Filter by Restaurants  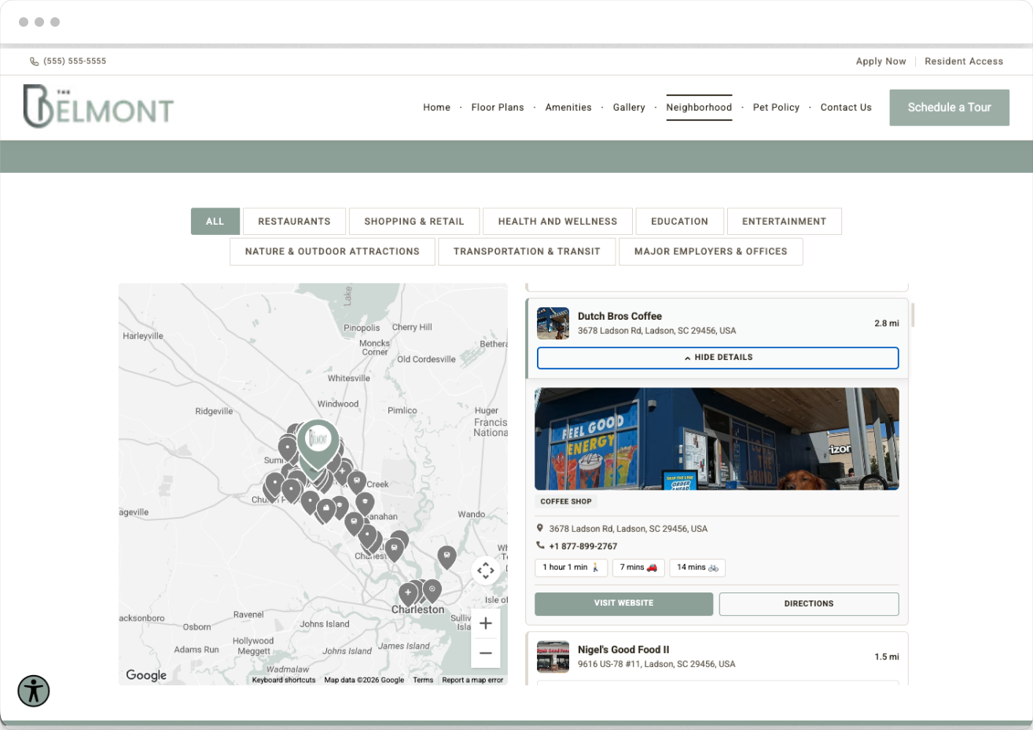[x=294, y=222]
